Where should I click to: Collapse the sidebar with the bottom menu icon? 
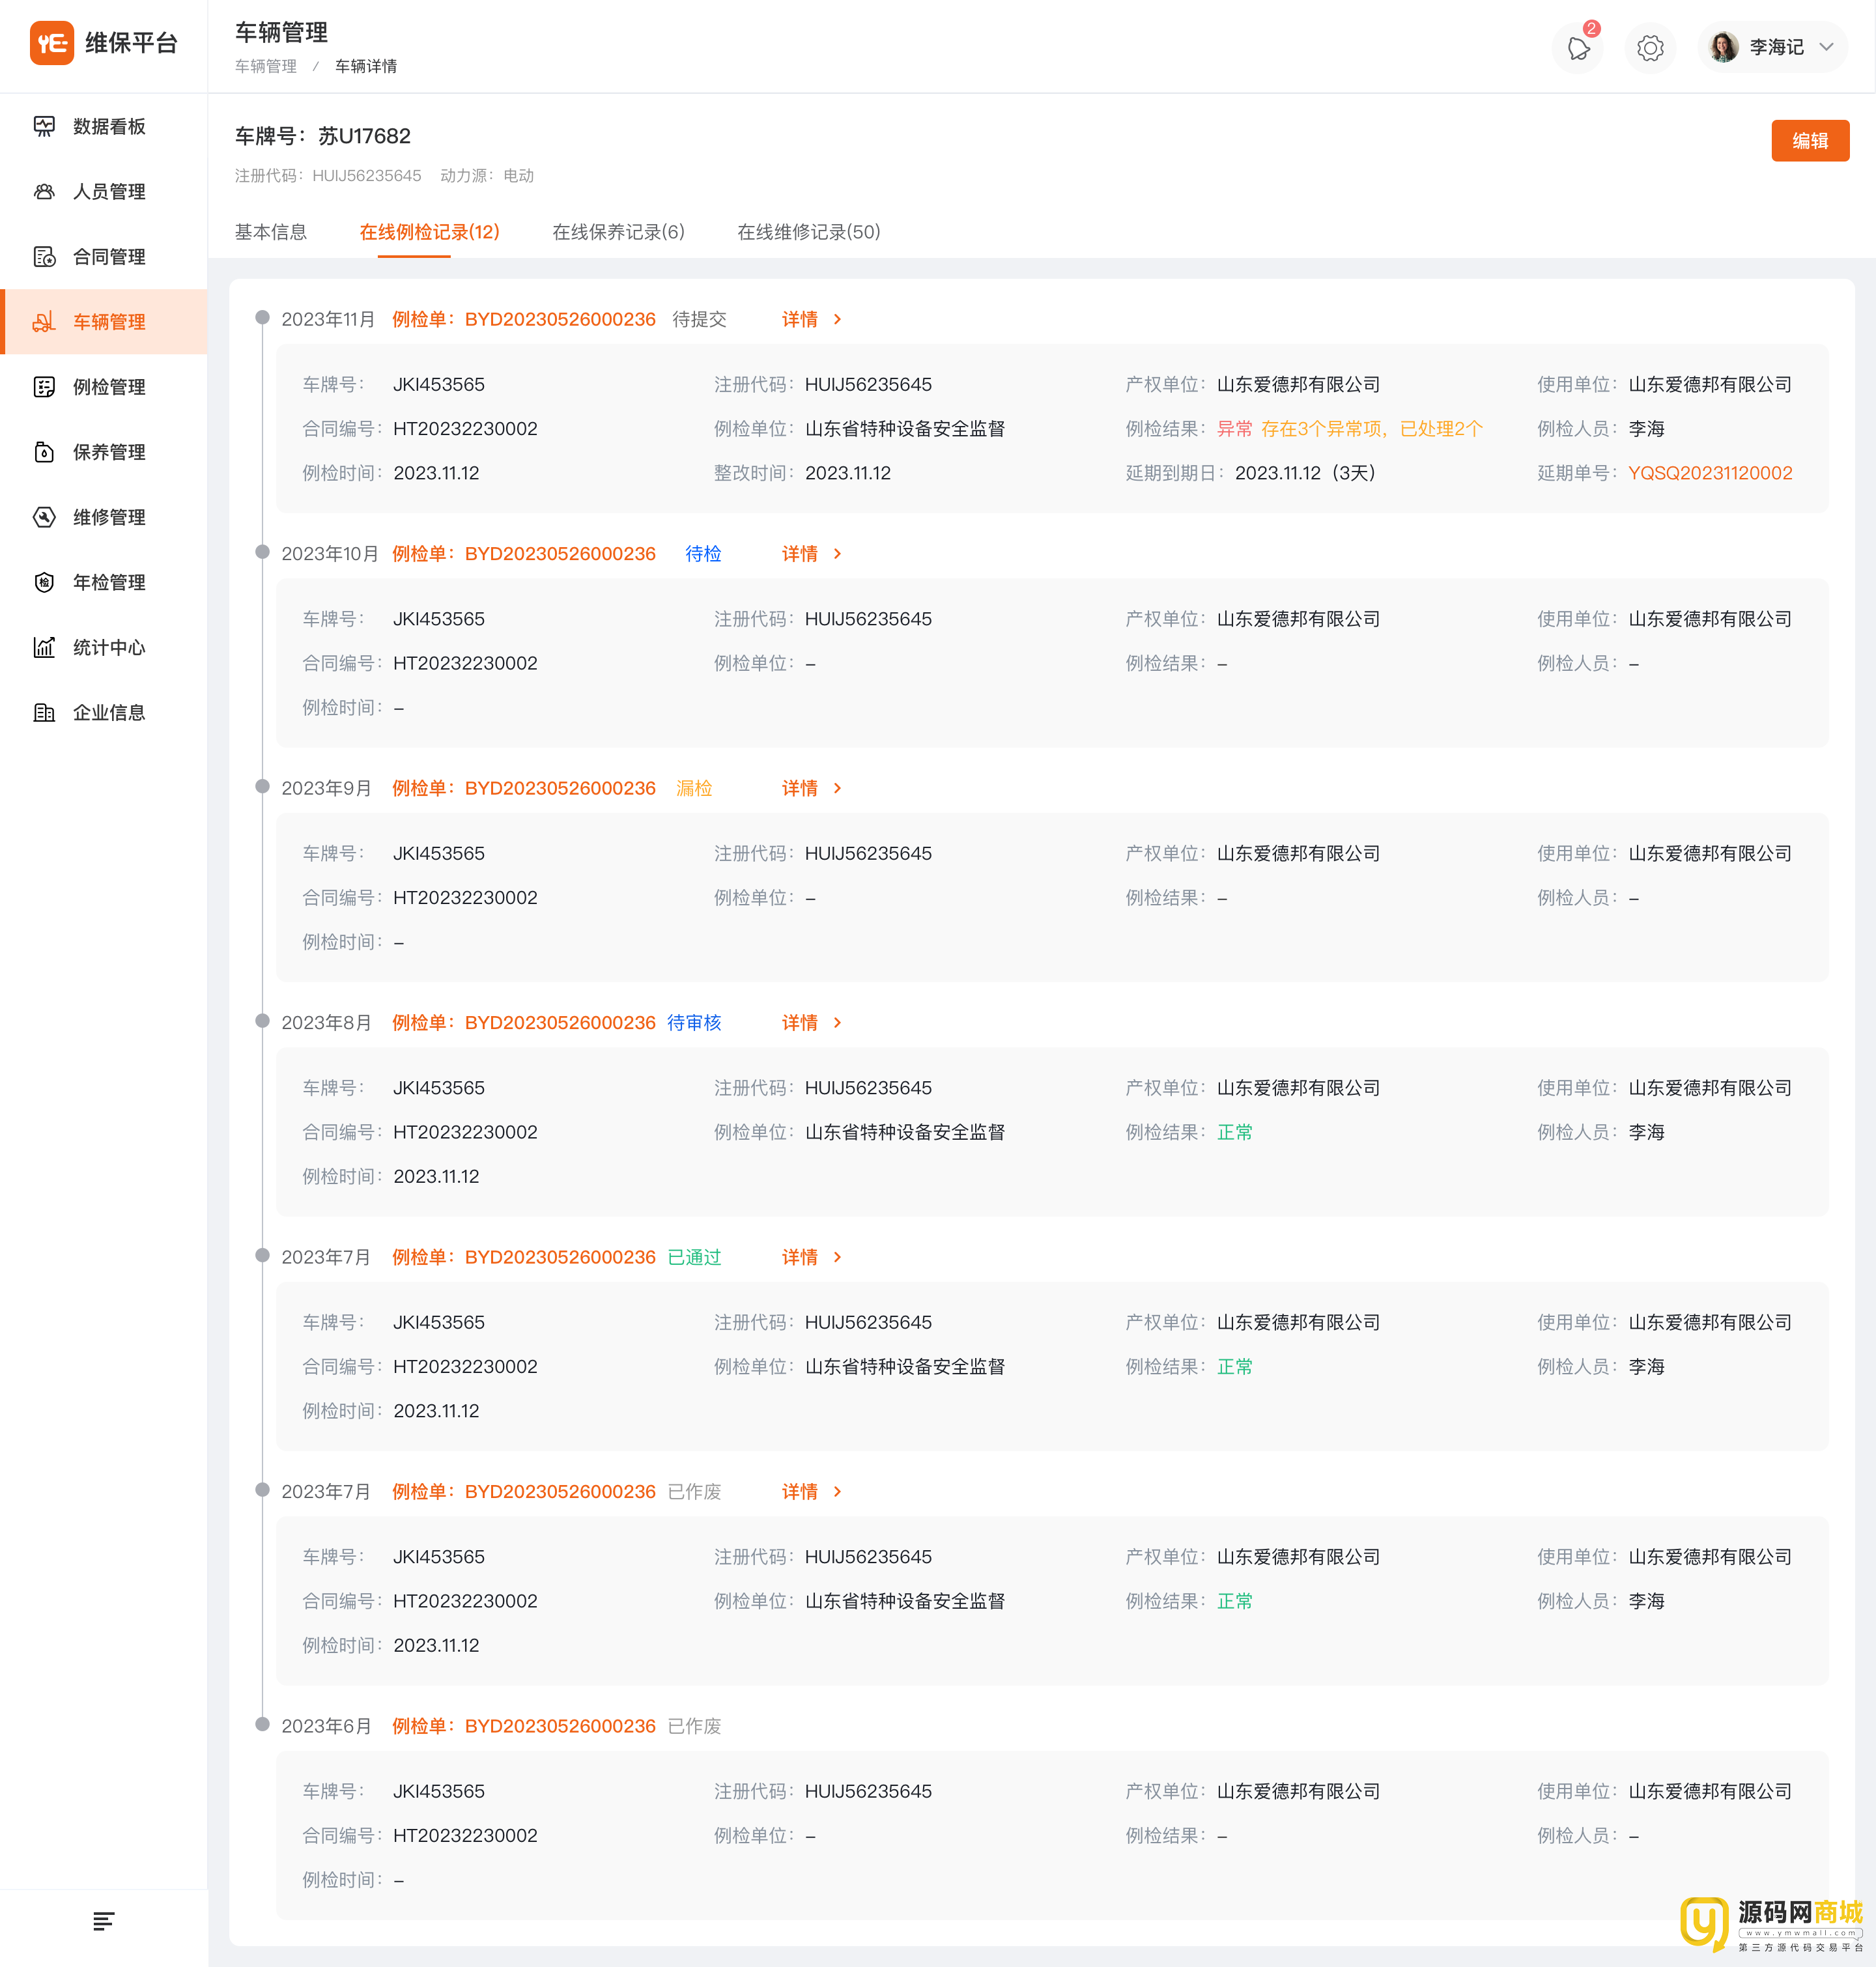[103, 1921]
